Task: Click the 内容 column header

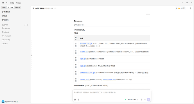Action: pos(82,38)
